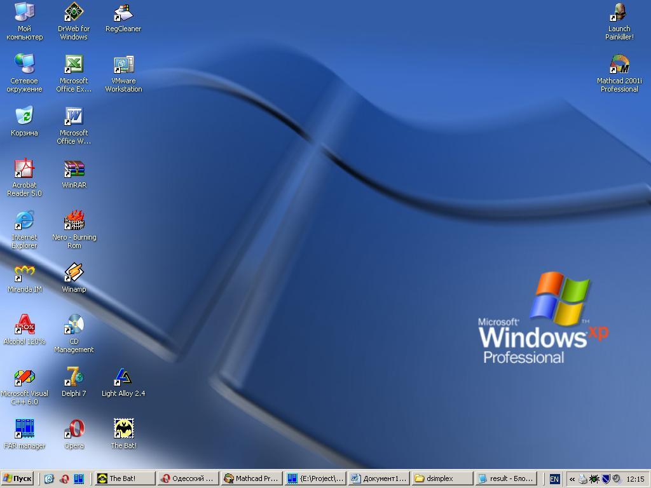Click the tray icon left of the clock

tap(617, 479)
